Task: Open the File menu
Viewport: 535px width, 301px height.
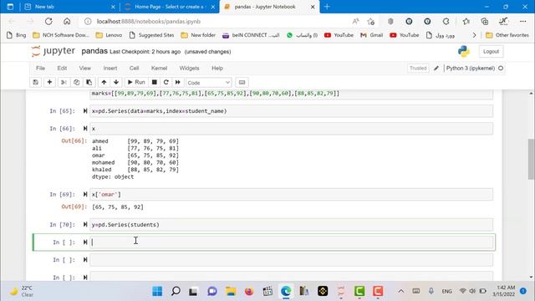Action: pyautogui.click(x=40, y=69)
